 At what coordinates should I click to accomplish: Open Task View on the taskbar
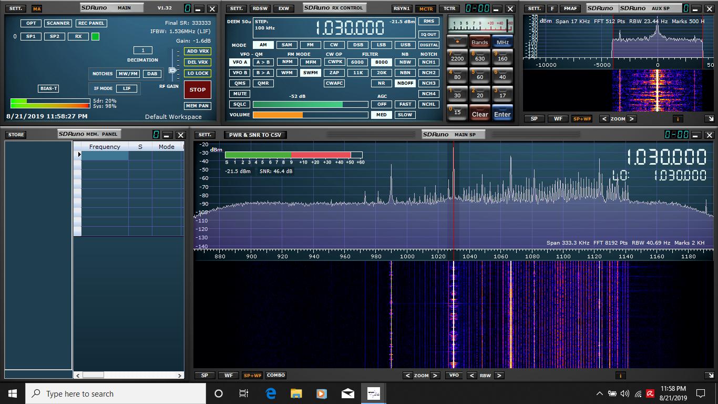[244, 393]
